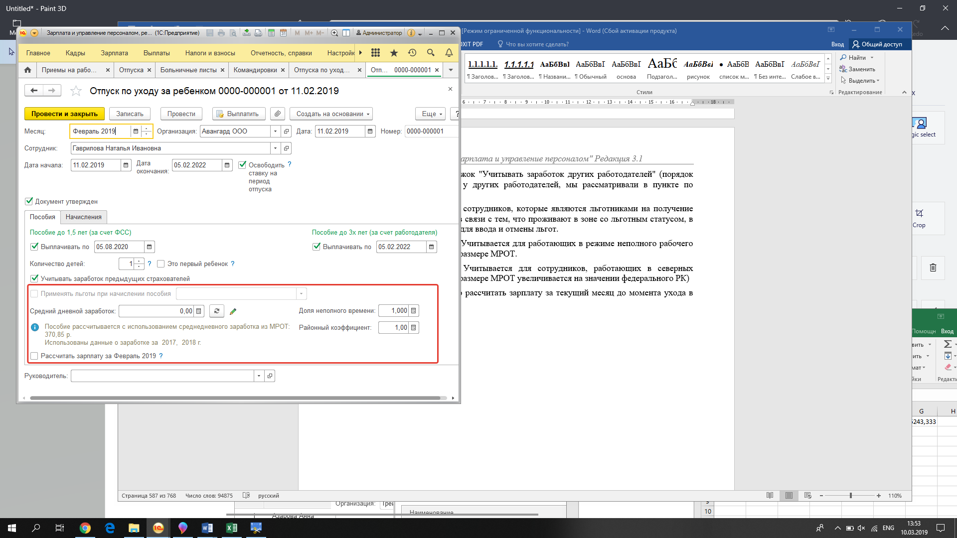Open the Сотрудник dropdown arrow
The height and width of the screenshot is (538, 957).
275,148
